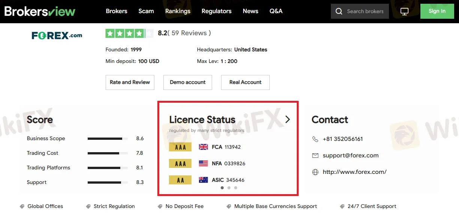
Task: Click the BrokersView logo
Action: click(40, 11)
